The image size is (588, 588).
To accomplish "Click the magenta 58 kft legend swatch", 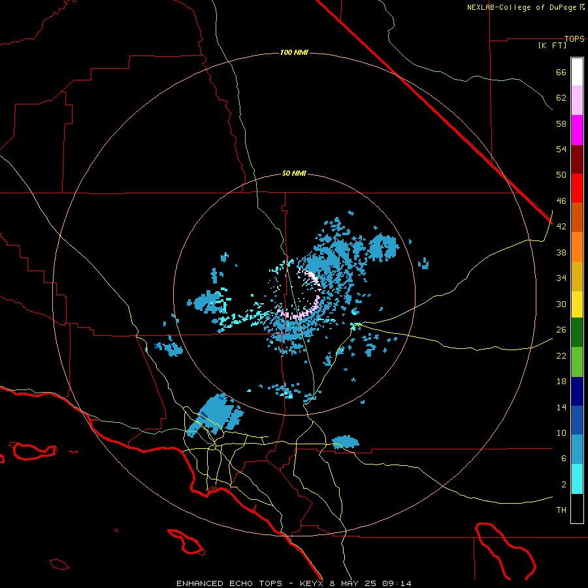I will 577,130.
